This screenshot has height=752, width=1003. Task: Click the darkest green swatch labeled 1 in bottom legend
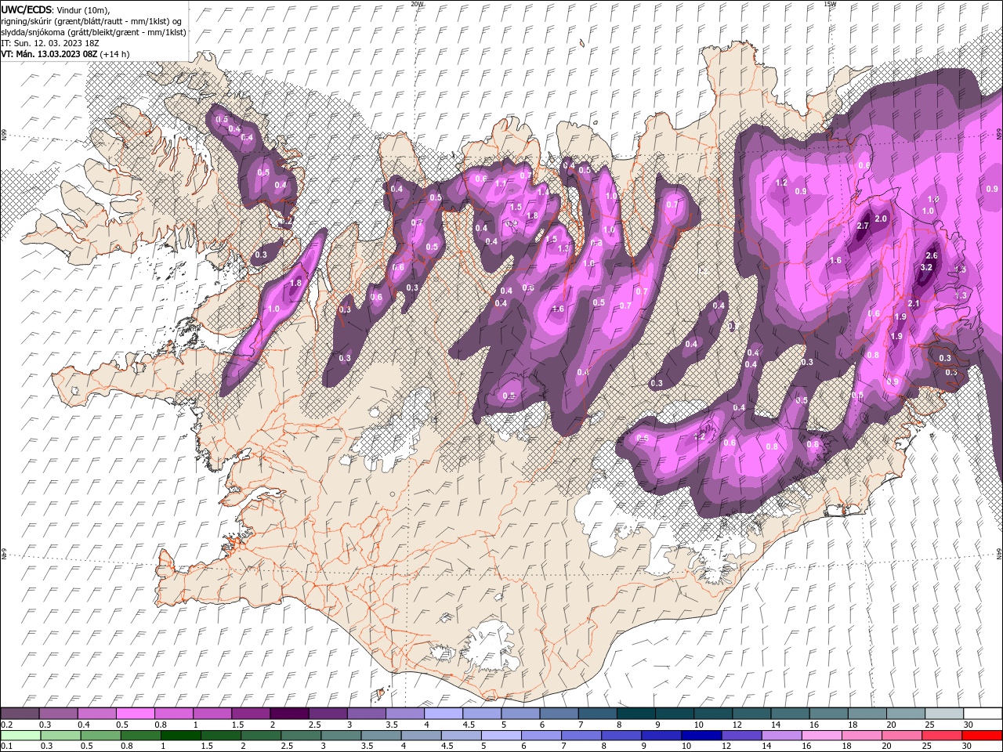[181, 736]
